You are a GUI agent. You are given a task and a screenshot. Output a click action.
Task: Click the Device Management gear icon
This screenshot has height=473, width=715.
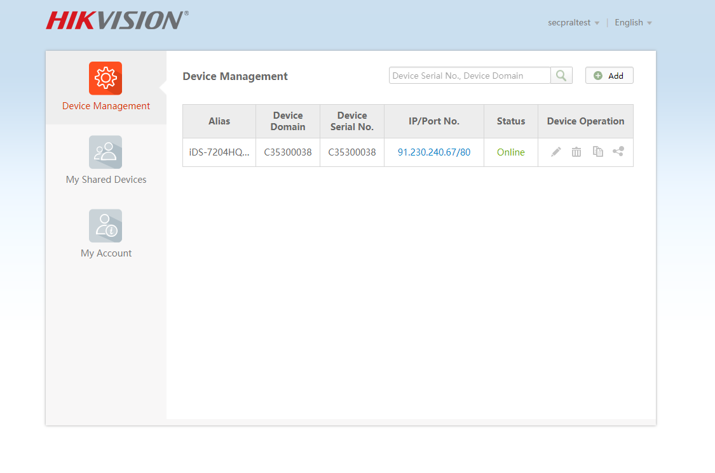[x=106, y=77]
